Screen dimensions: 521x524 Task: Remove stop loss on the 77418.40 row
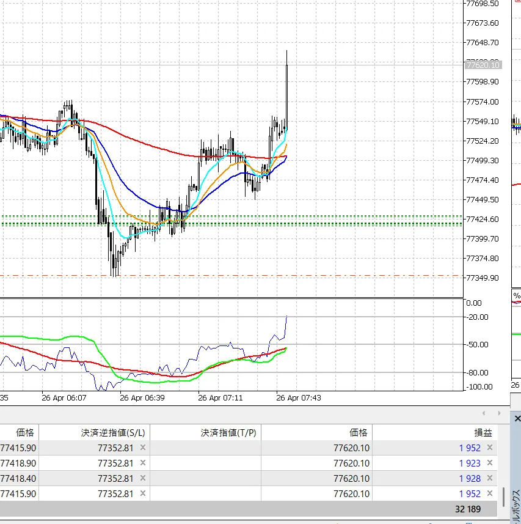pyautogui.click(x=143, y=479)
